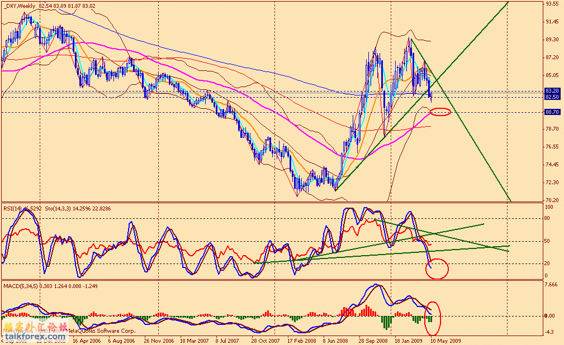Viewport: 564px width, 345px height.
Task: Click the 10 May 2009 date label
Action: click(x=445, y=341)
